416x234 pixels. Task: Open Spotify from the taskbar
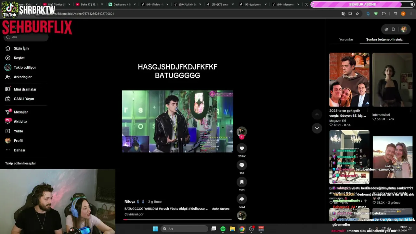[223, 229]
